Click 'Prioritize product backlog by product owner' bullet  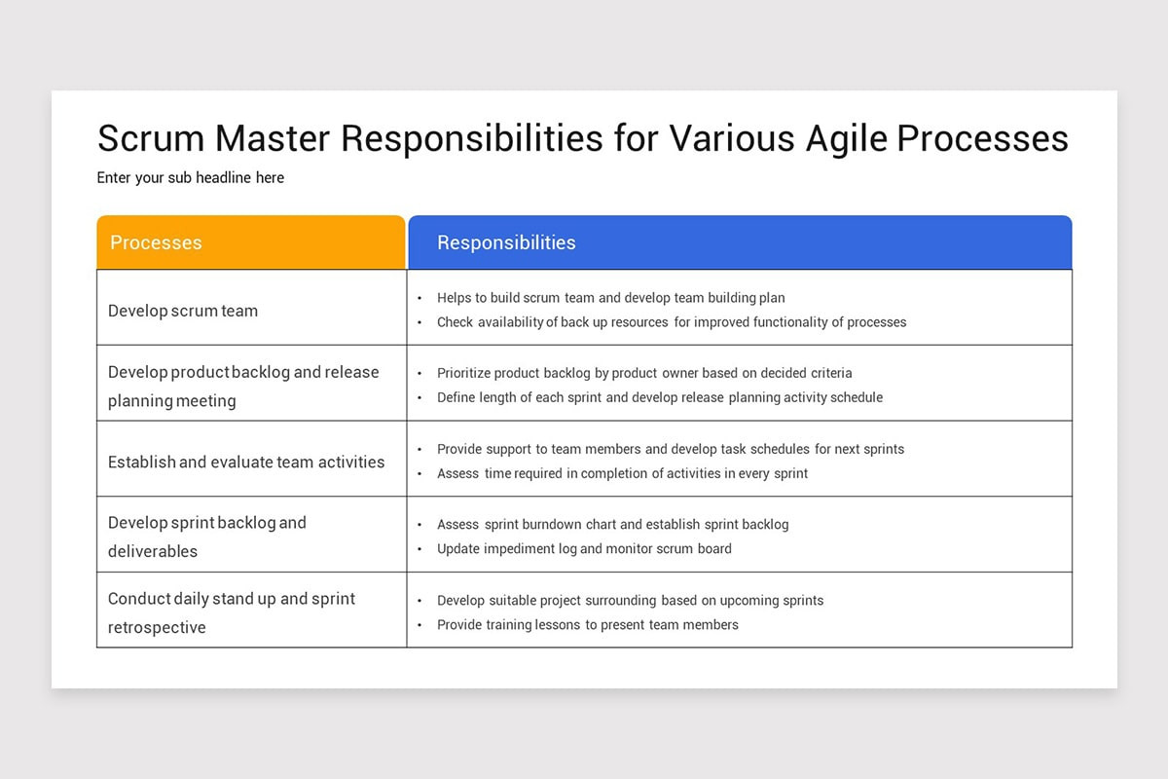point(644,373)
